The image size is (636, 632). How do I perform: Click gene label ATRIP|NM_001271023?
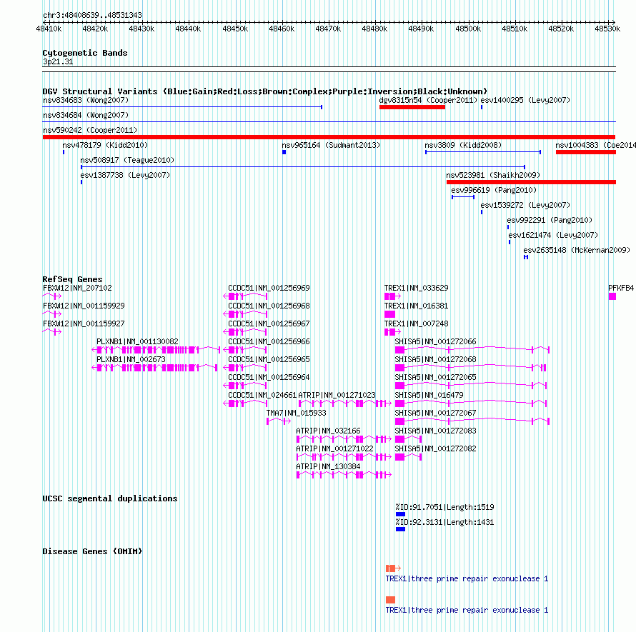point(337,395)
